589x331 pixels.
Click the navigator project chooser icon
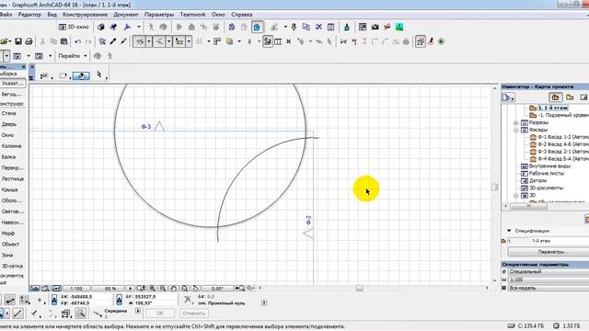pos(507,97)
